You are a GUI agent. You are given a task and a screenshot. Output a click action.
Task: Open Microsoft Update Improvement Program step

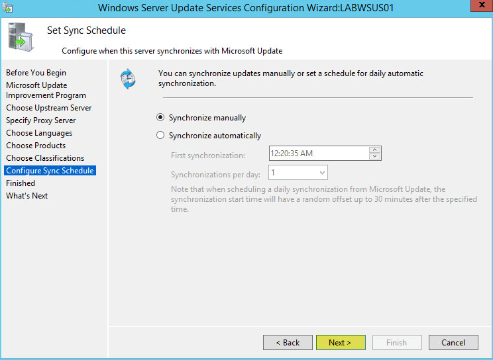tap(46, 90)
